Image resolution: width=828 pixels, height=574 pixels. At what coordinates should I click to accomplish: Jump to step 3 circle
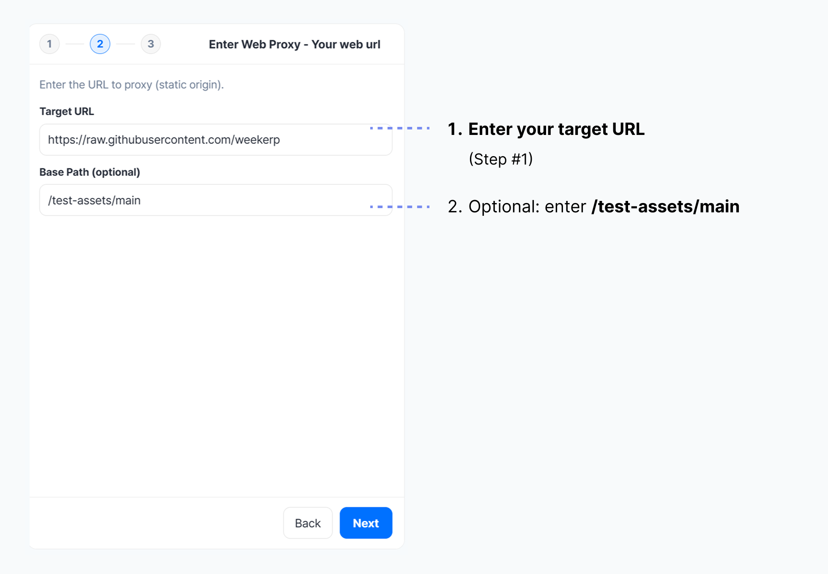[x=150, y=44]
